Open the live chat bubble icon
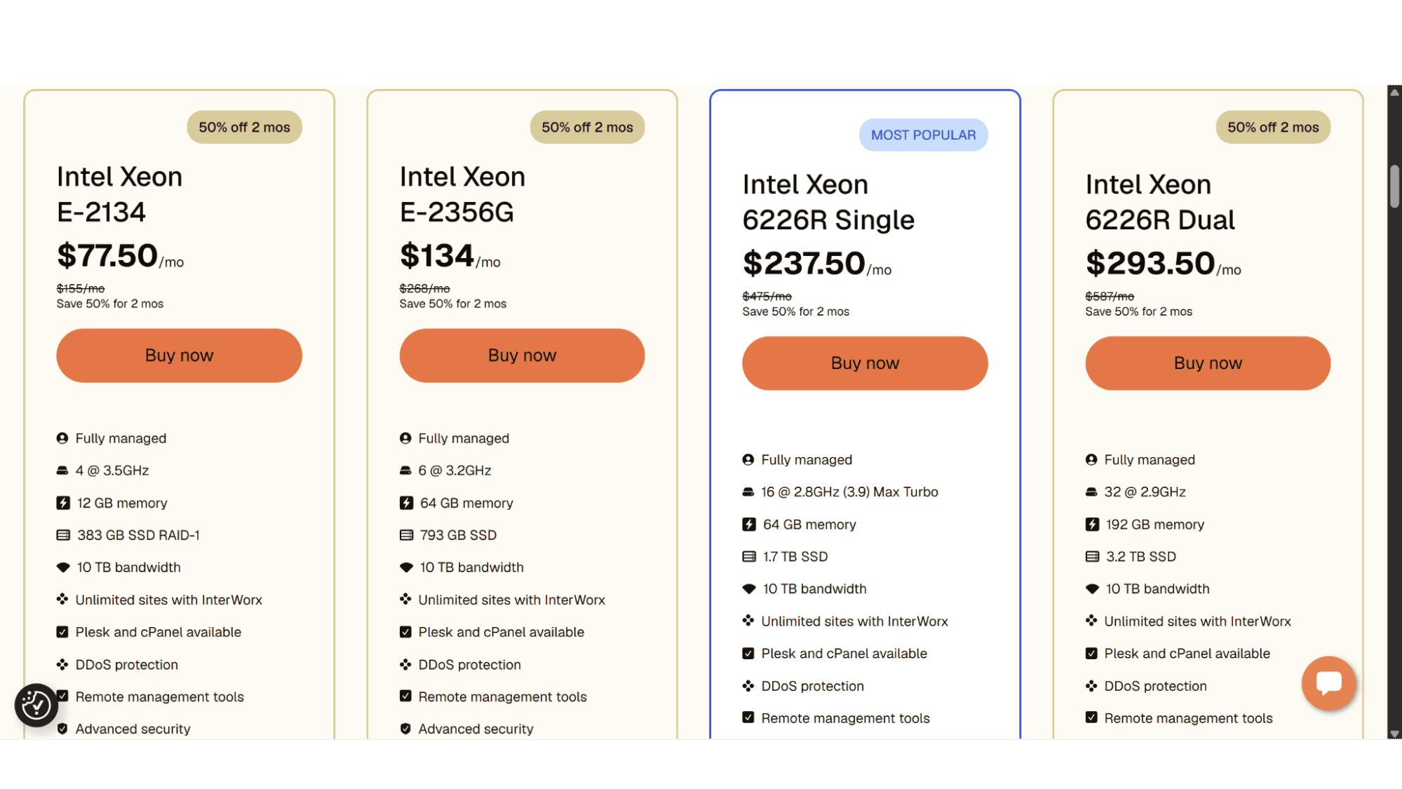The height and width of the screenshot is (789, 1402). (x=1328, y=682)
